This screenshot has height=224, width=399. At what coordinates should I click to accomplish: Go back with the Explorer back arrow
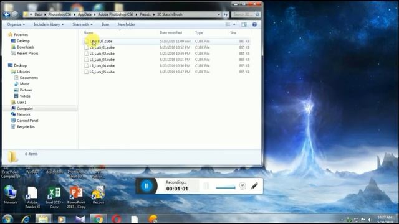coord(7,15)
